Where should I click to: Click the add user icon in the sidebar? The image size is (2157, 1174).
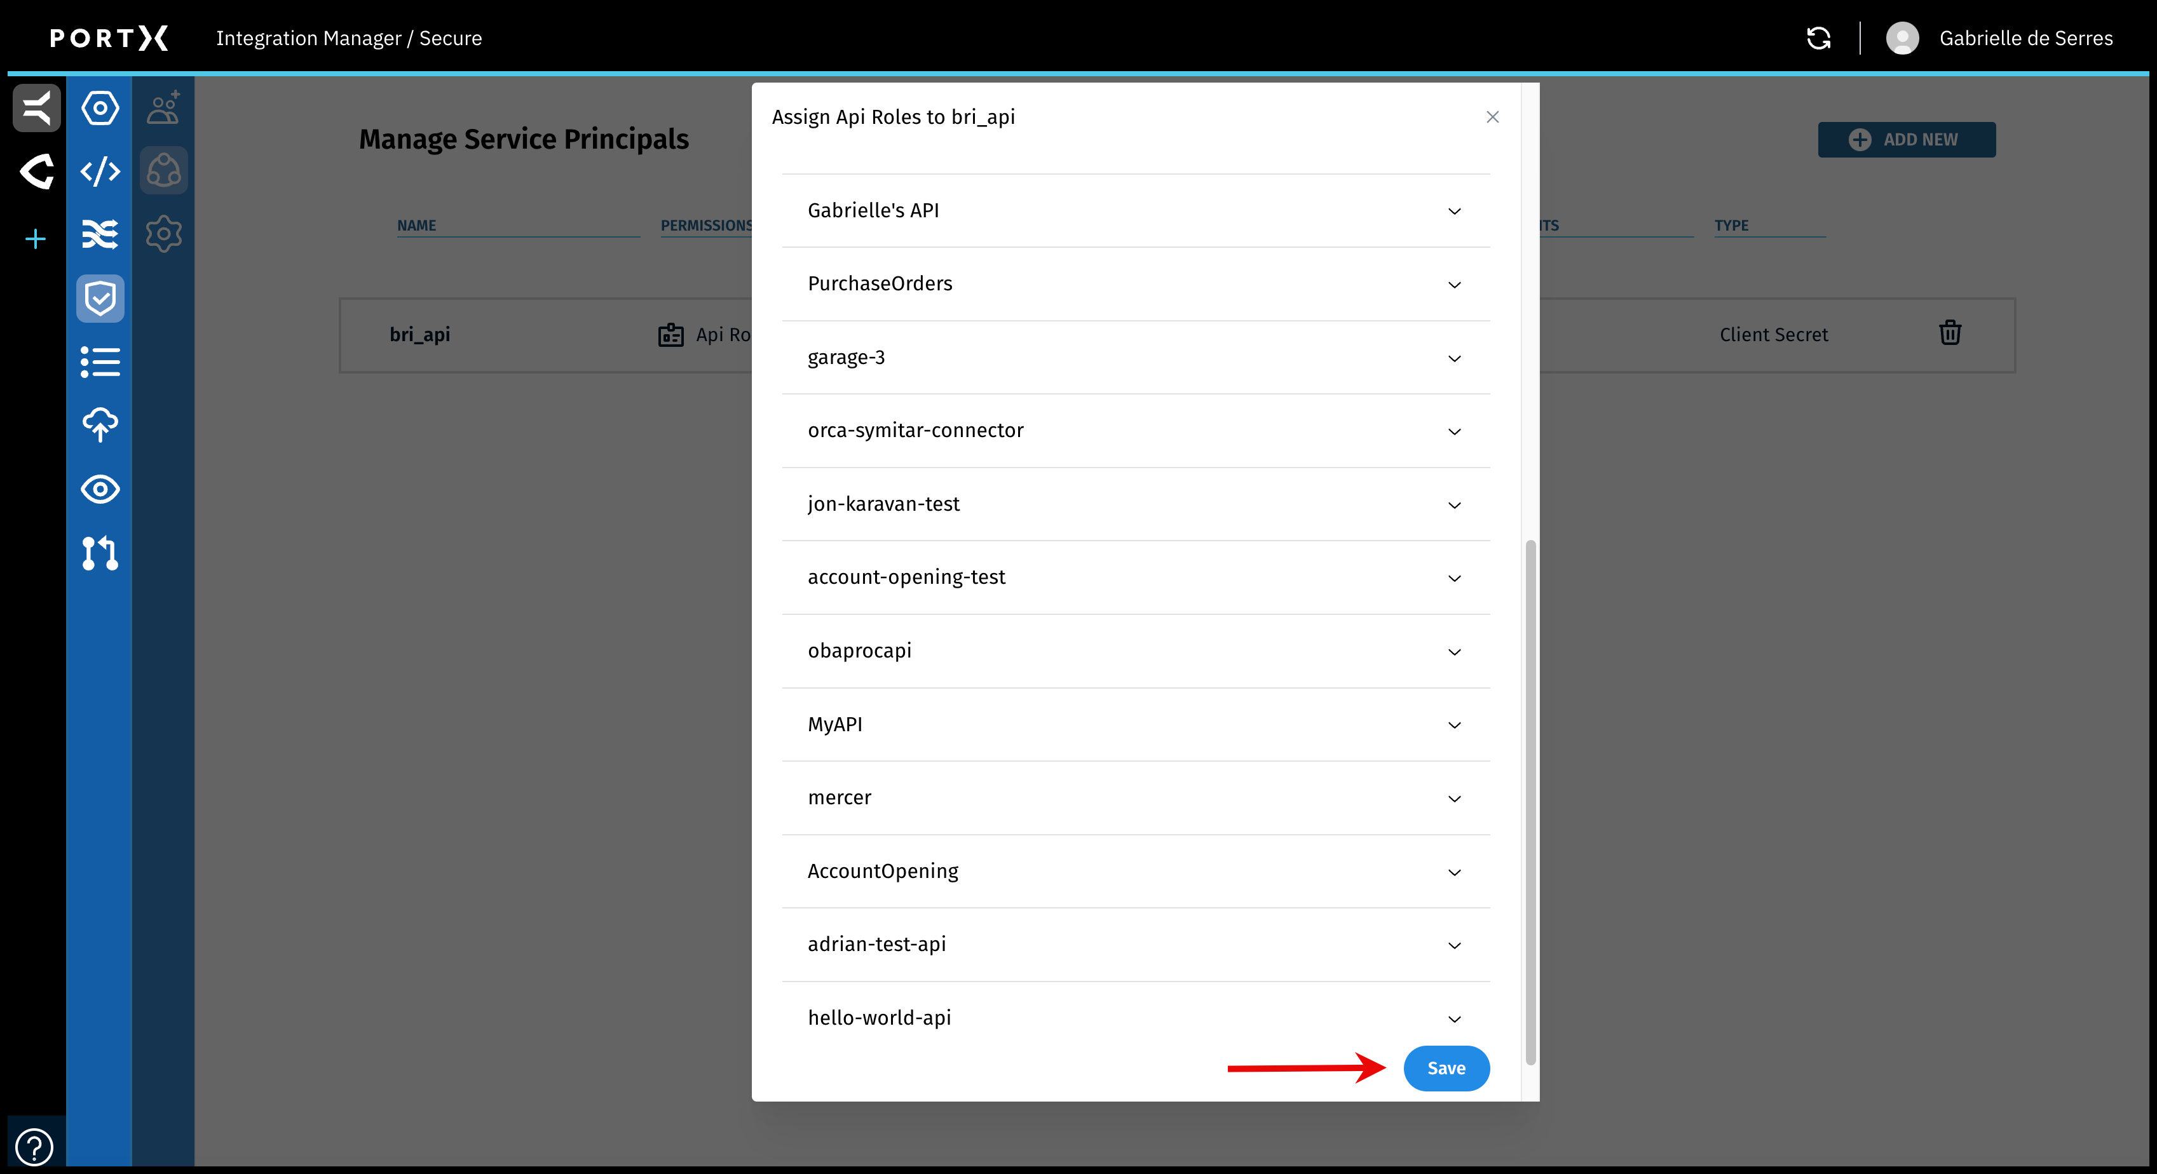[x=163, y=107]
